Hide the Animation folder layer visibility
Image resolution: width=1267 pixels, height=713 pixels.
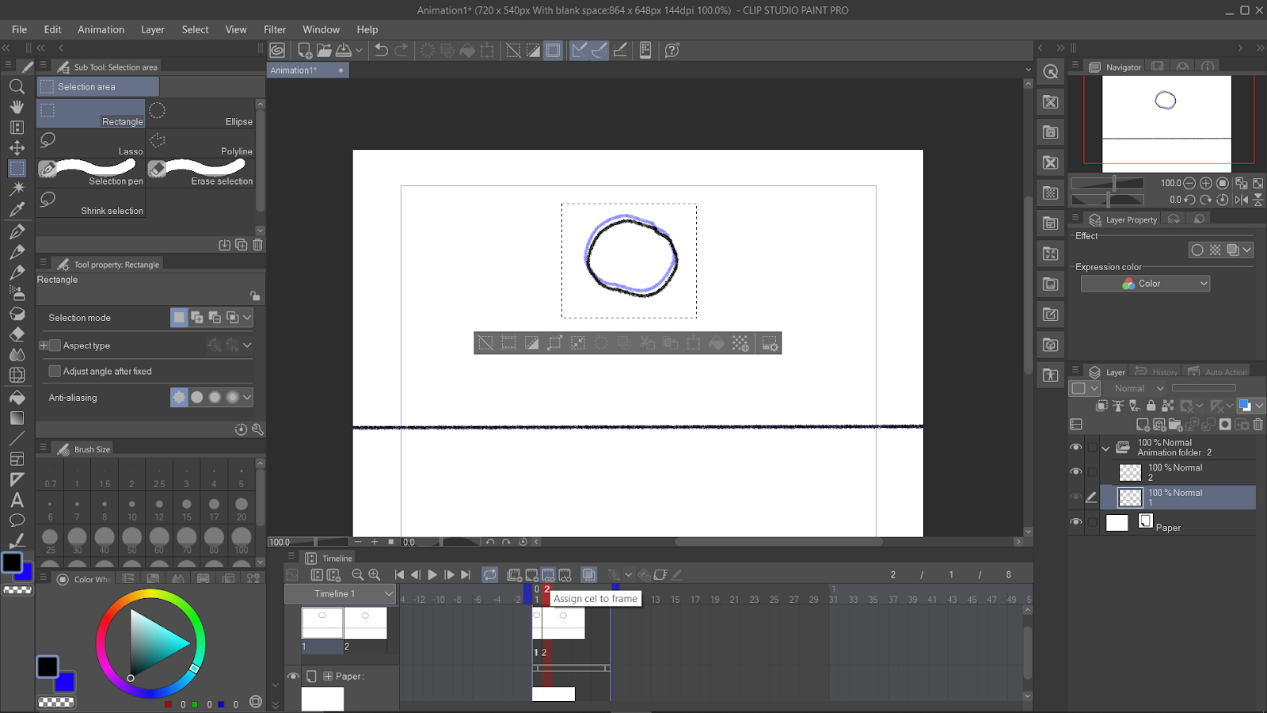click(1075, 448)
